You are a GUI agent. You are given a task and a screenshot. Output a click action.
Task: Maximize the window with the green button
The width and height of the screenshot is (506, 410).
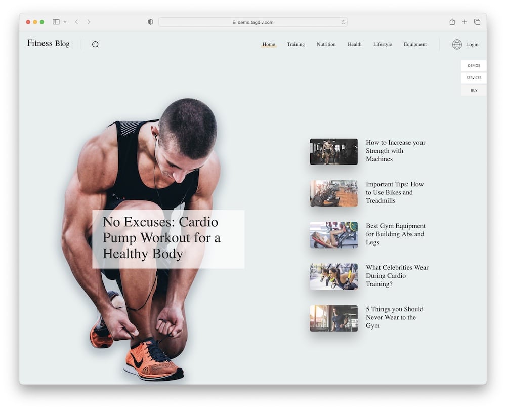point(42,22)
